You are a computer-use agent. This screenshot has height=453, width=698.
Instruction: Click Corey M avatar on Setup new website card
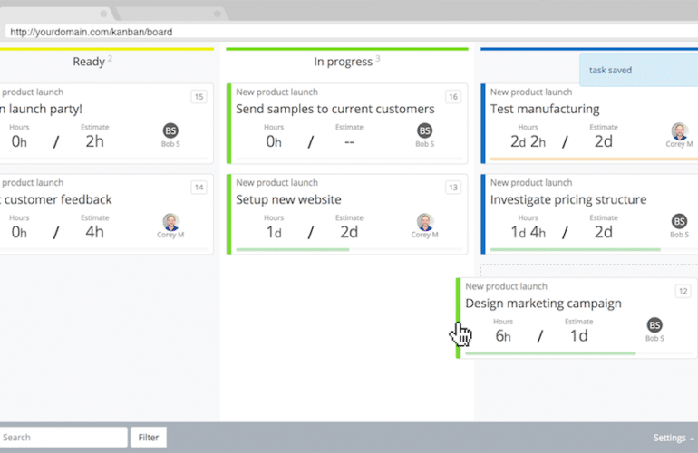[x=425, y=222]
